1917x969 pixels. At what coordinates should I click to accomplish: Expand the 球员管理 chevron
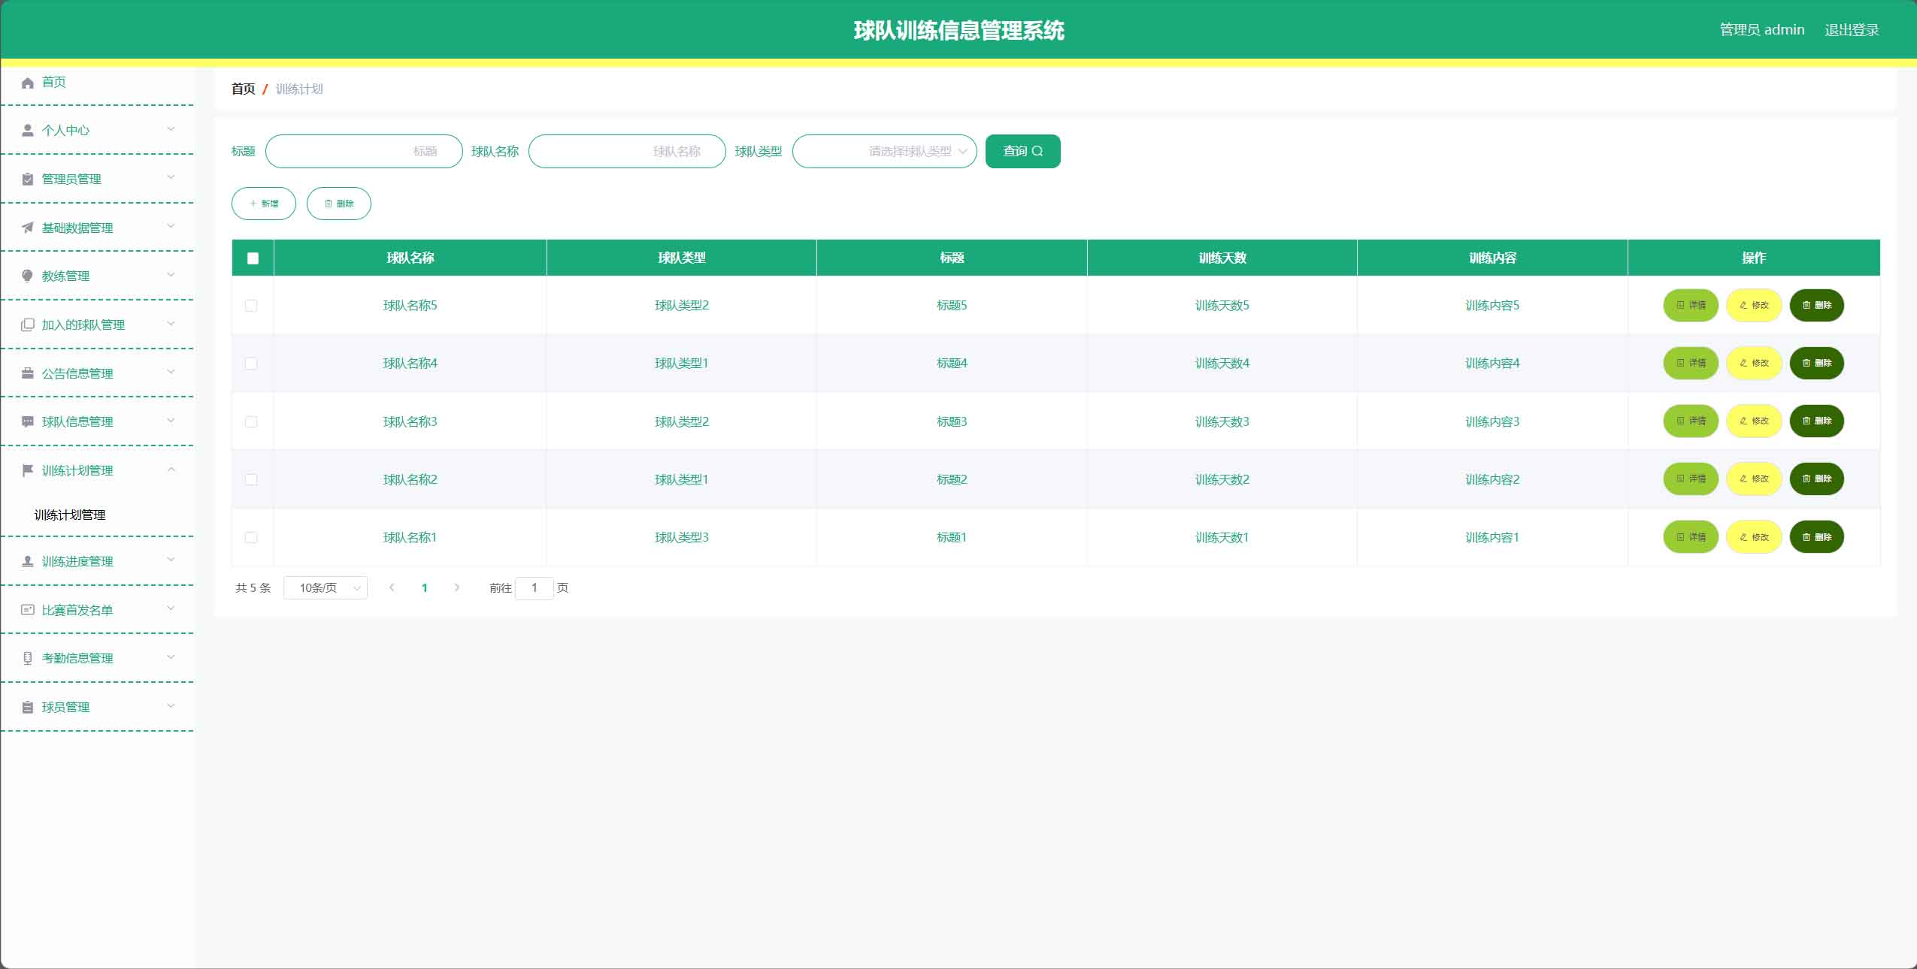(x=171, y=706)
